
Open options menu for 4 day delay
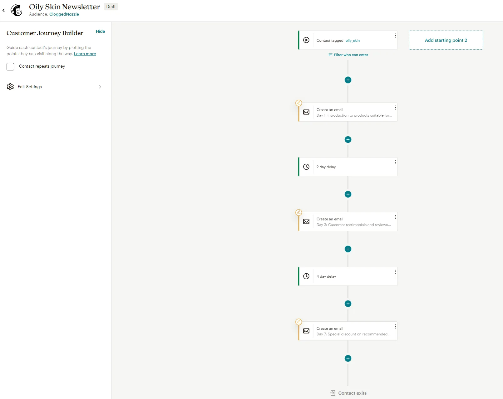tap(395, 272)
